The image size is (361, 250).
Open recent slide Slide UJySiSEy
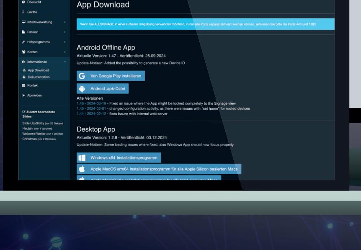(43, 123)
